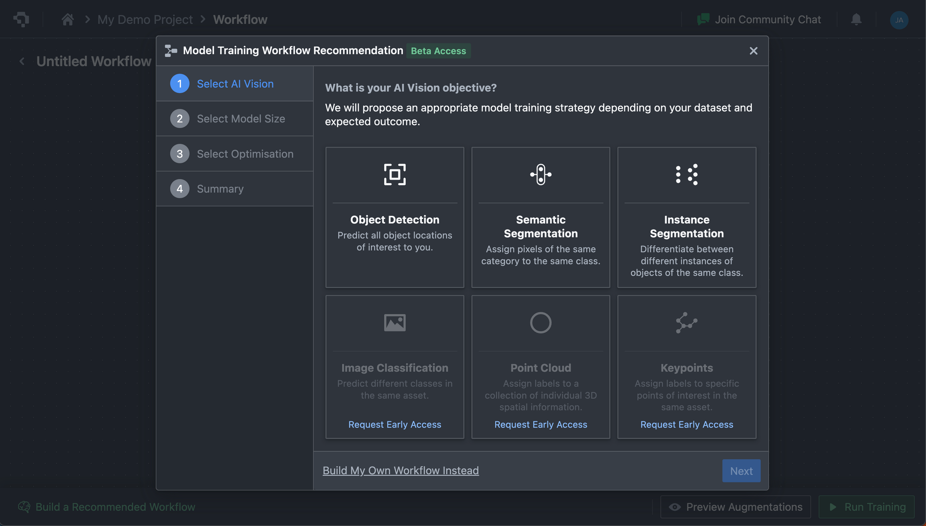Choose the Object Detection card title
This screenshot has width=926, height=526.
click(395, 220)
